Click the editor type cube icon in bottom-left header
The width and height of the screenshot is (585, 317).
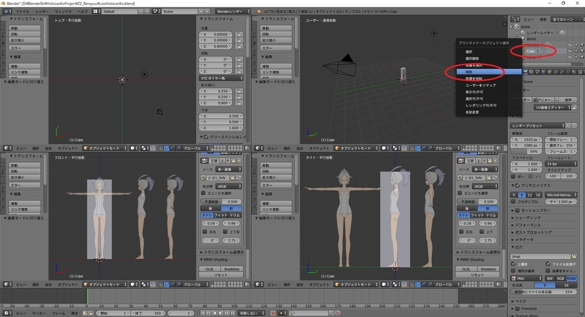pyautogui.click(x=6, y=284)
